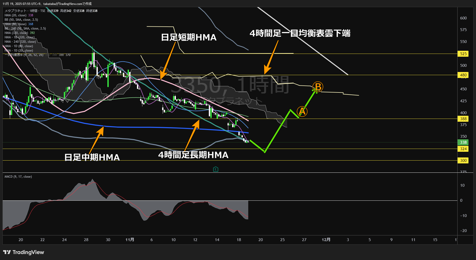
Task: Click the yellow 388 price label
Action: click(x=463, y=119)
